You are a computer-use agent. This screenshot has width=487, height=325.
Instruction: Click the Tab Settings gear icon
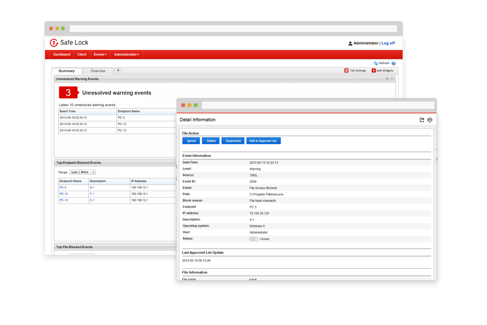[x=346, y=70]
